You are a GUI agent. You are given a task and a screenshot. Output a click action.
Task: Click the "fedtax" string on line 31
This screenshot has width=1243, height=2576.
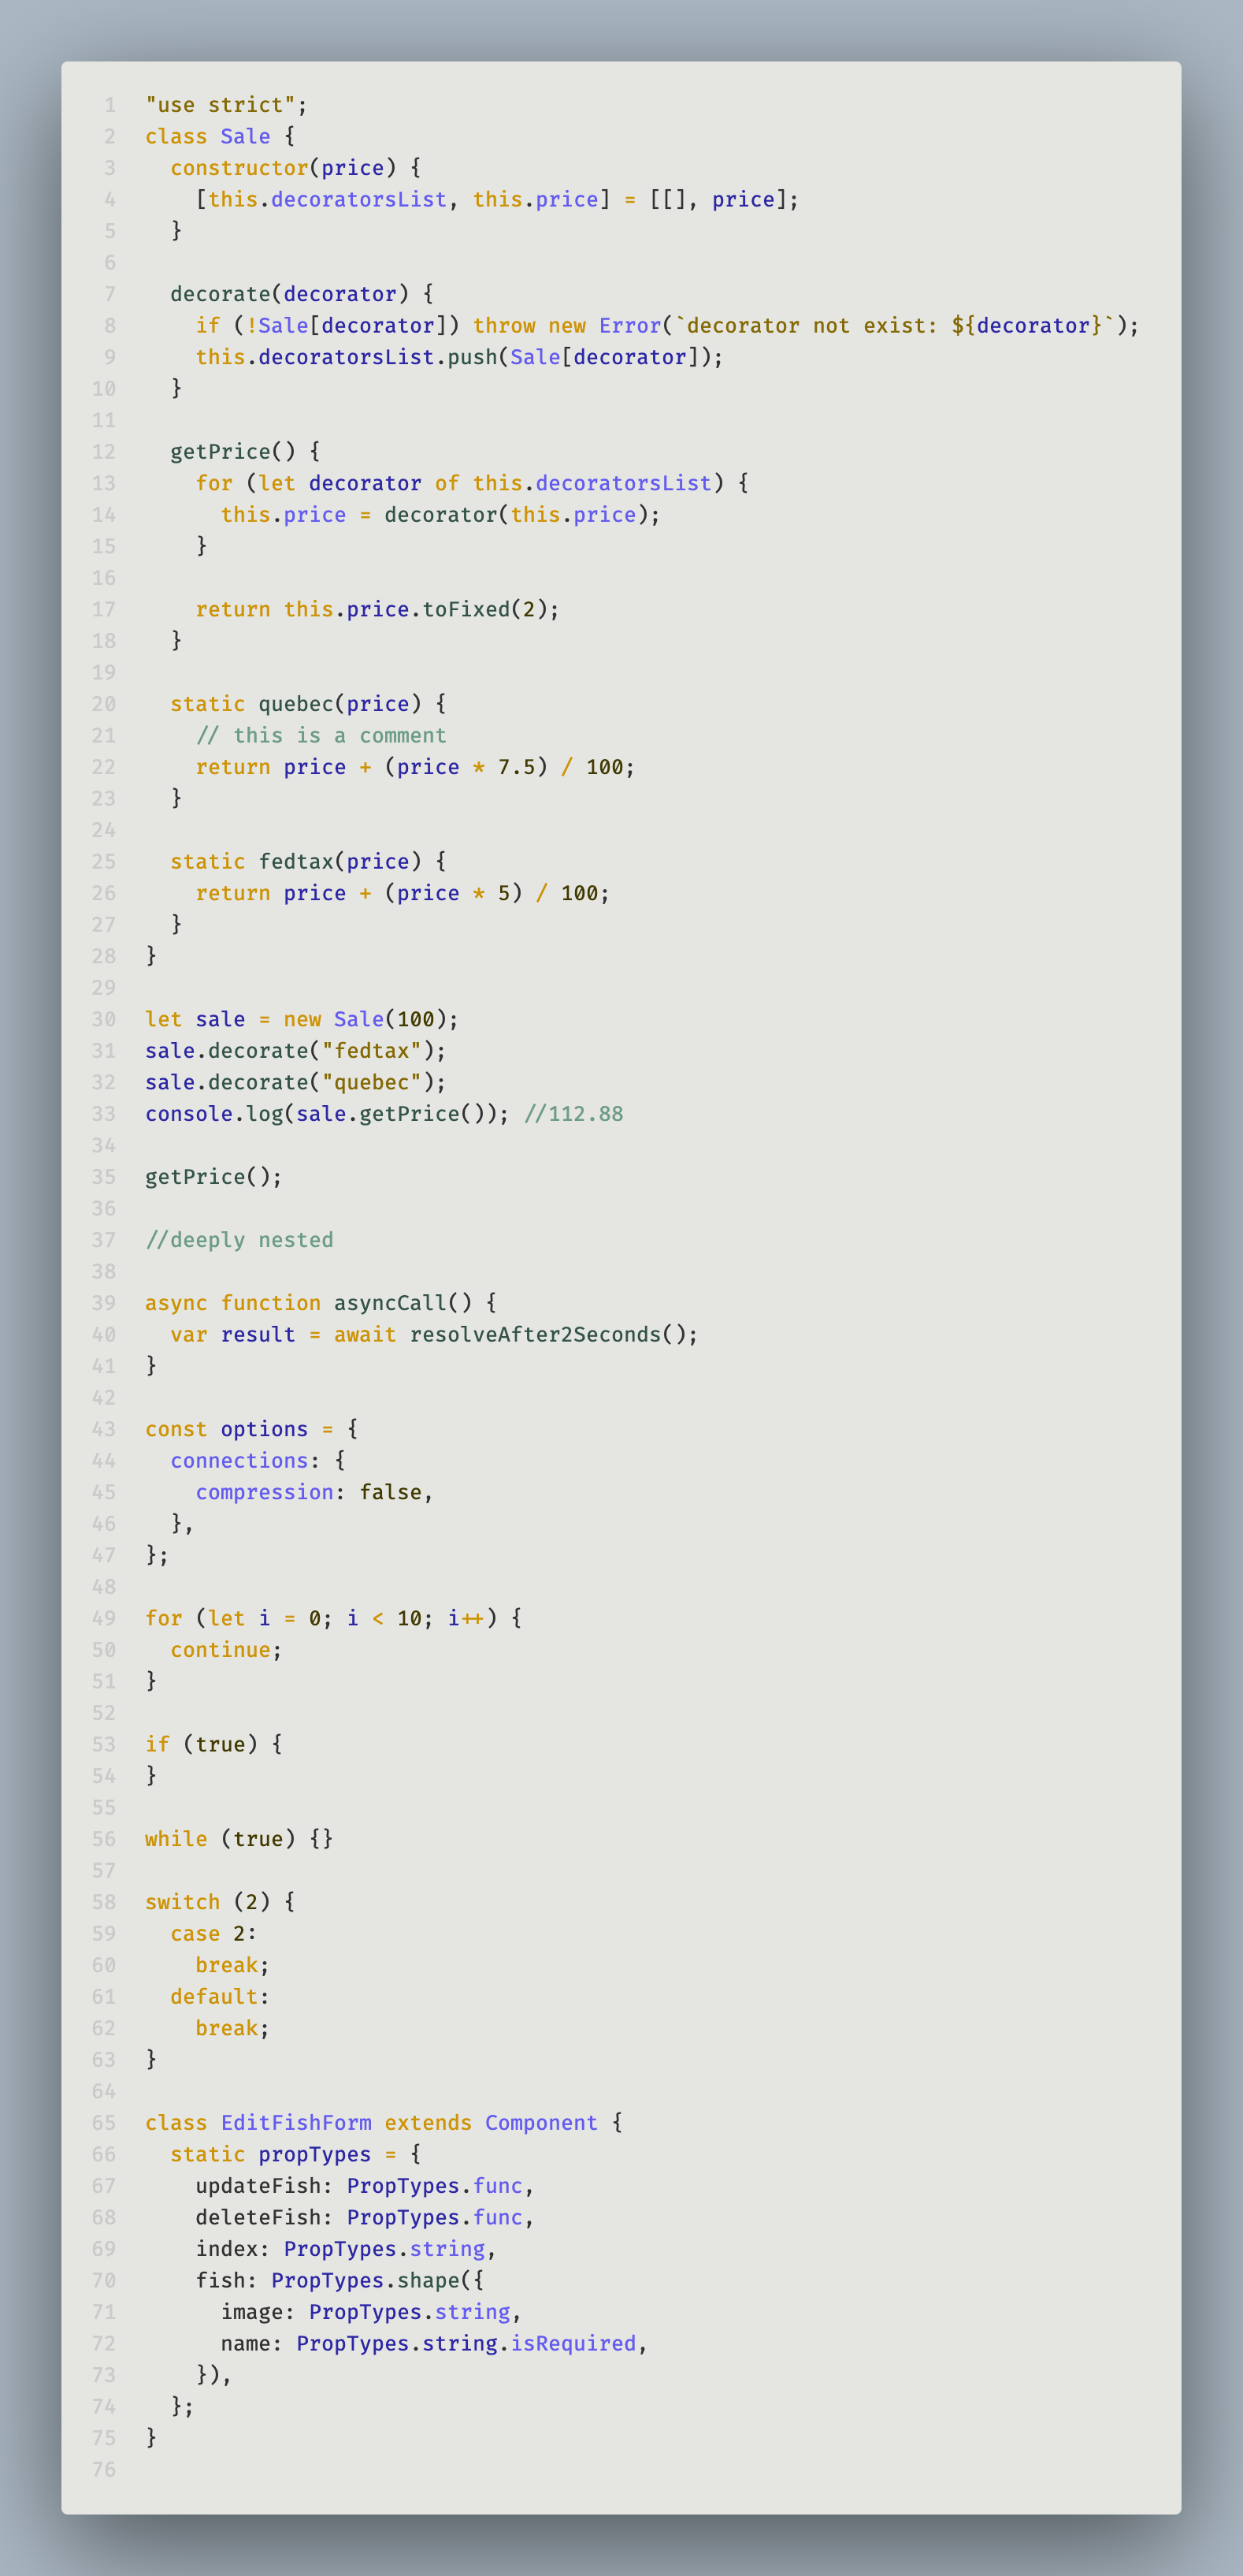point(372,1050)
